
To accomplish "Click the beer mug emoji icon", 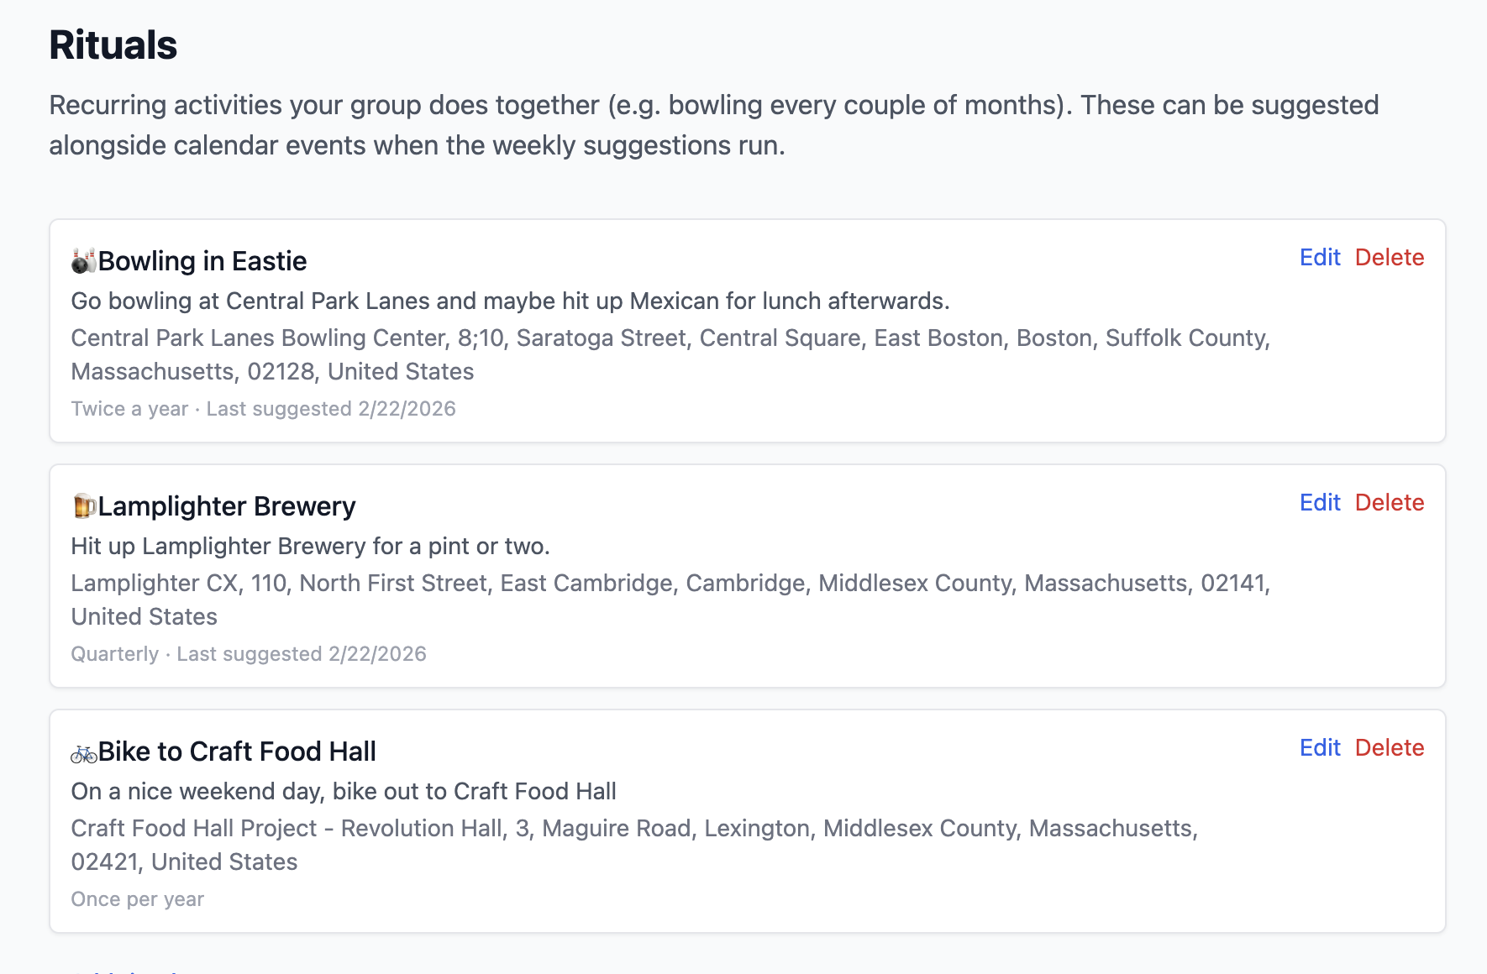I will [x=83, y=506].
